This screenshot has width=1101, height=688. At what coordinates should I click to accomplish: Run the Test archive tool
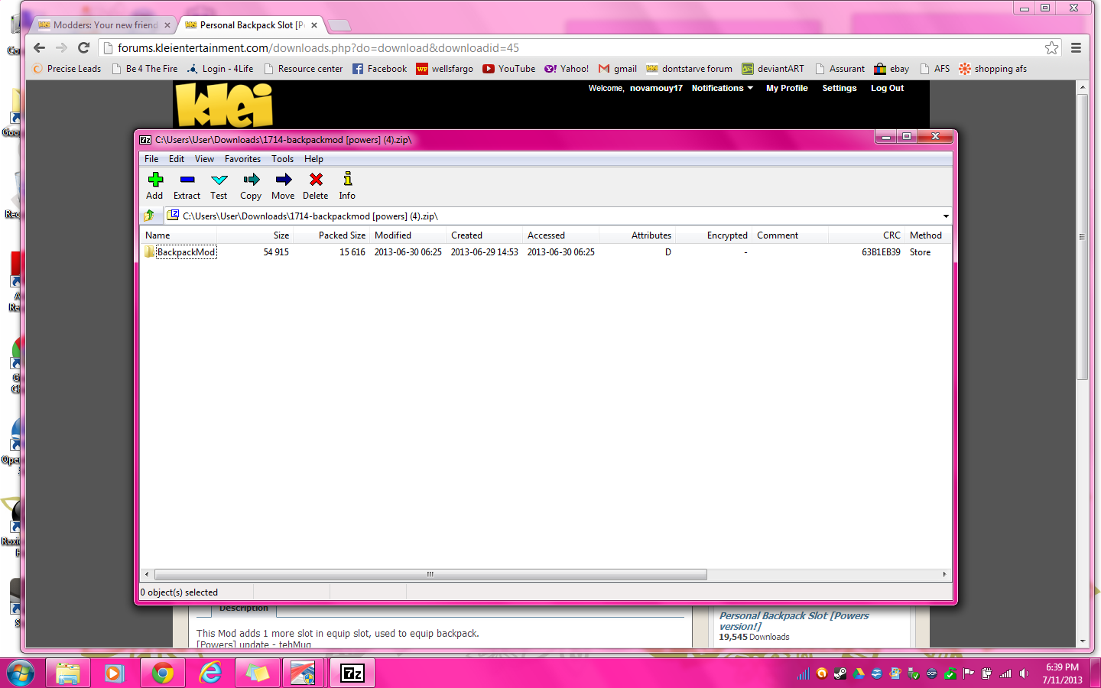tap(219, 180)
